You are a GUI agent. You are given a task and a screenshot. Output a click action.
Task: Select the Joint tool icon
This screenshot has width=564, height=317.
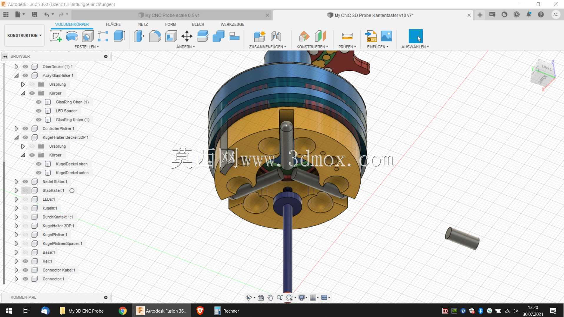click(276, 36)
